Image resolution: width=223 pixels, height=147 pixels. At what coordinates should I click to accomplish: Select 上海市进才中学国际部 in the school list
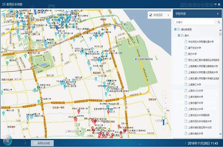coord(198,115)
